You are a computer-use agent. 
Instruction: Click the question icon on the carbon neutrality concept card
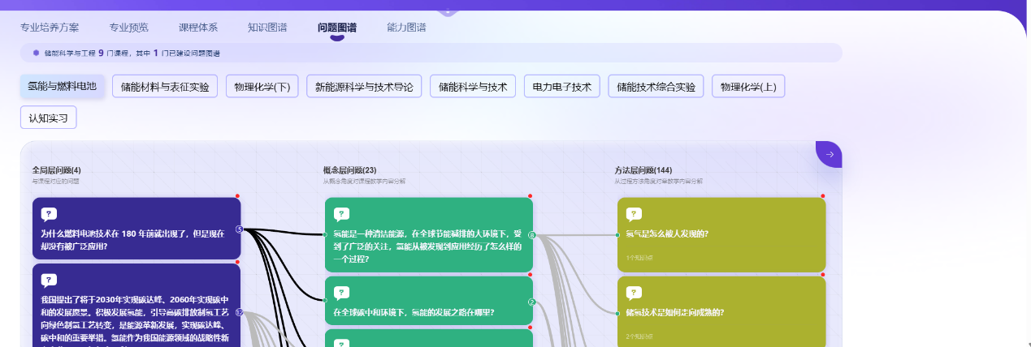[x=341, y=293]
